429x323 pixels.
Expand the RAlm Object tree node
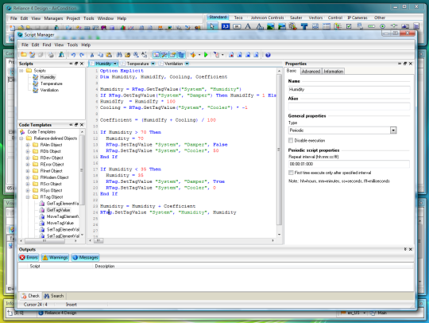click(28, 145)
